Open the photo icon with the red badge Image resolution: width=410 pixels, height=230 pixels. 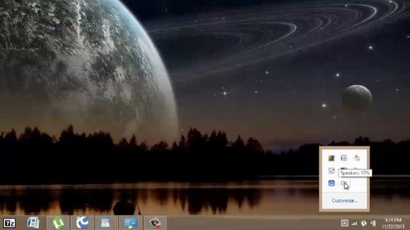point(155,223)
